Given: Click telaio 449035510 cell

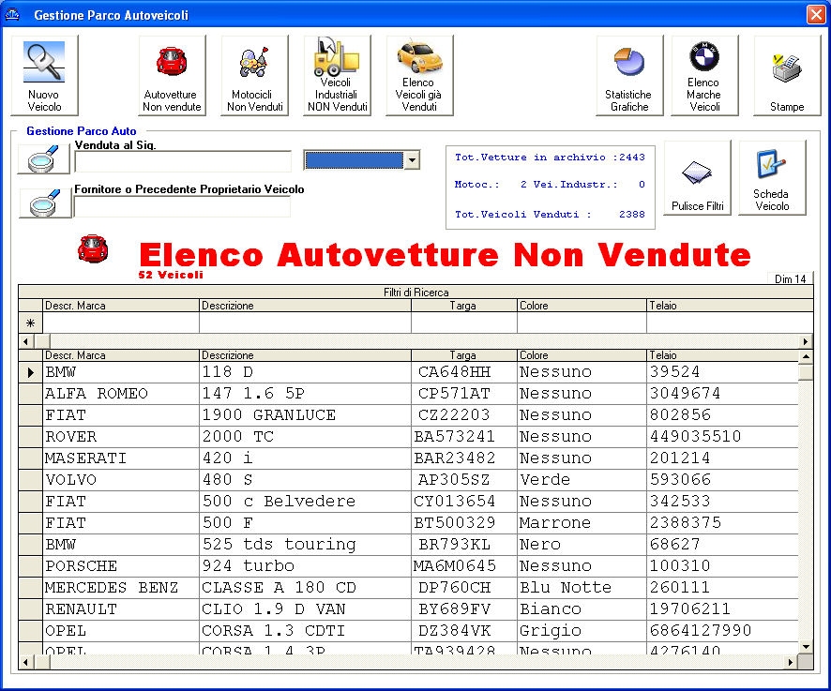Looking at the screenshot, I should click(722, 437).
